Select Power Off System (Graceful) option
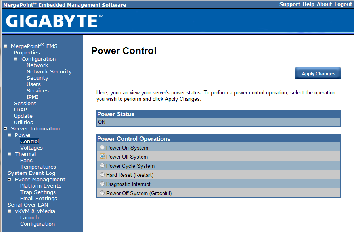 click(x=102, y=193)
